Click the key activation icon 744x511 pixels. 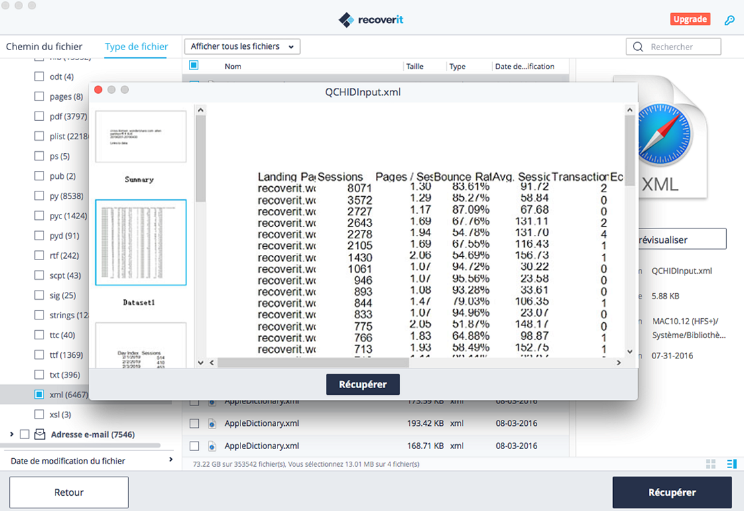pyautogui.click(x=729, y=20)
